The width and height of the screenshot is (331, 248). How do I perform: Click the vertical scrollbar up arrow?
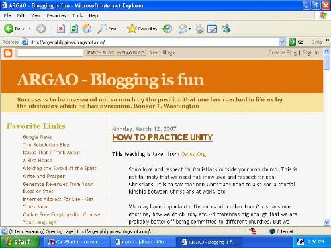point(327,52)
